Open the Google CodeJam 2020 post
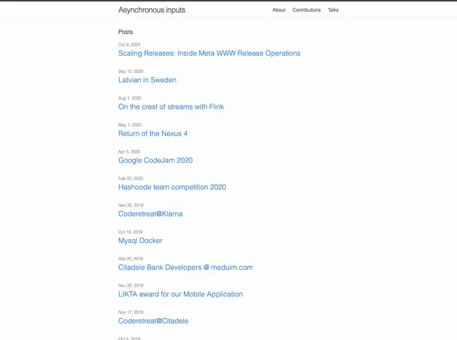 pyautogui.click(x=155, y=160)
